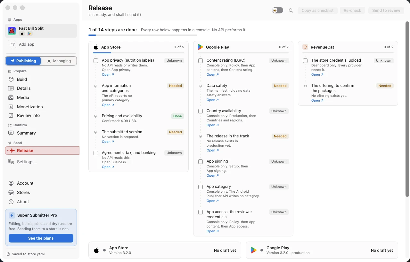Click the Details list icon
The height and width of the screenshot is (262, 410).
11,88
